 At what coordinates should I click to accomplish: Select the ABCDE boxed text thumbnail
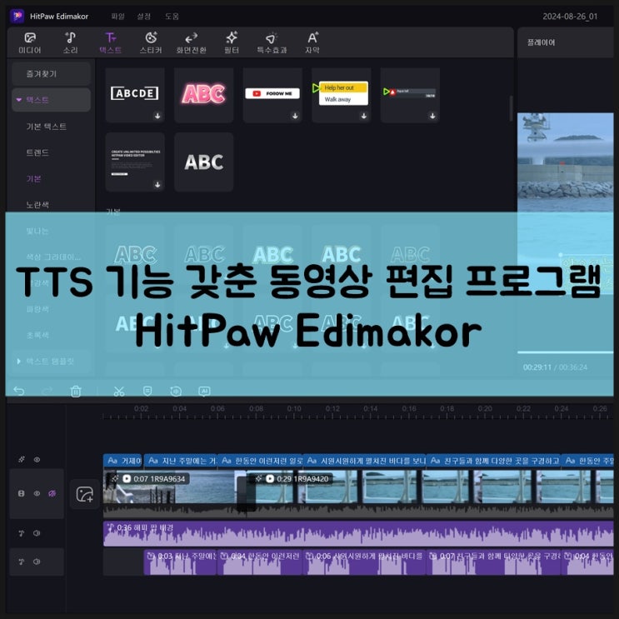[135, 93]
